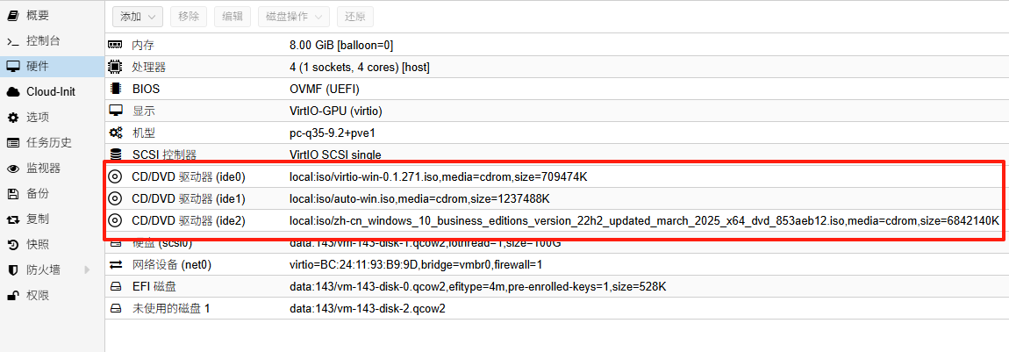Viewport: 1009px width, 352px height.
Task: Expand the 防火墙 submenu arrow
Action: point(86,269)
